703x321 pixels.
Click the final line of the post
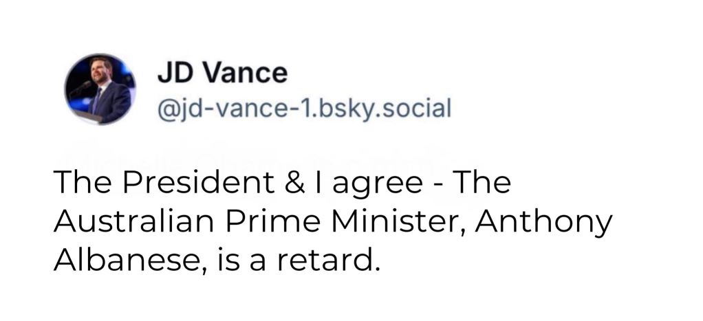coord(217,263)
